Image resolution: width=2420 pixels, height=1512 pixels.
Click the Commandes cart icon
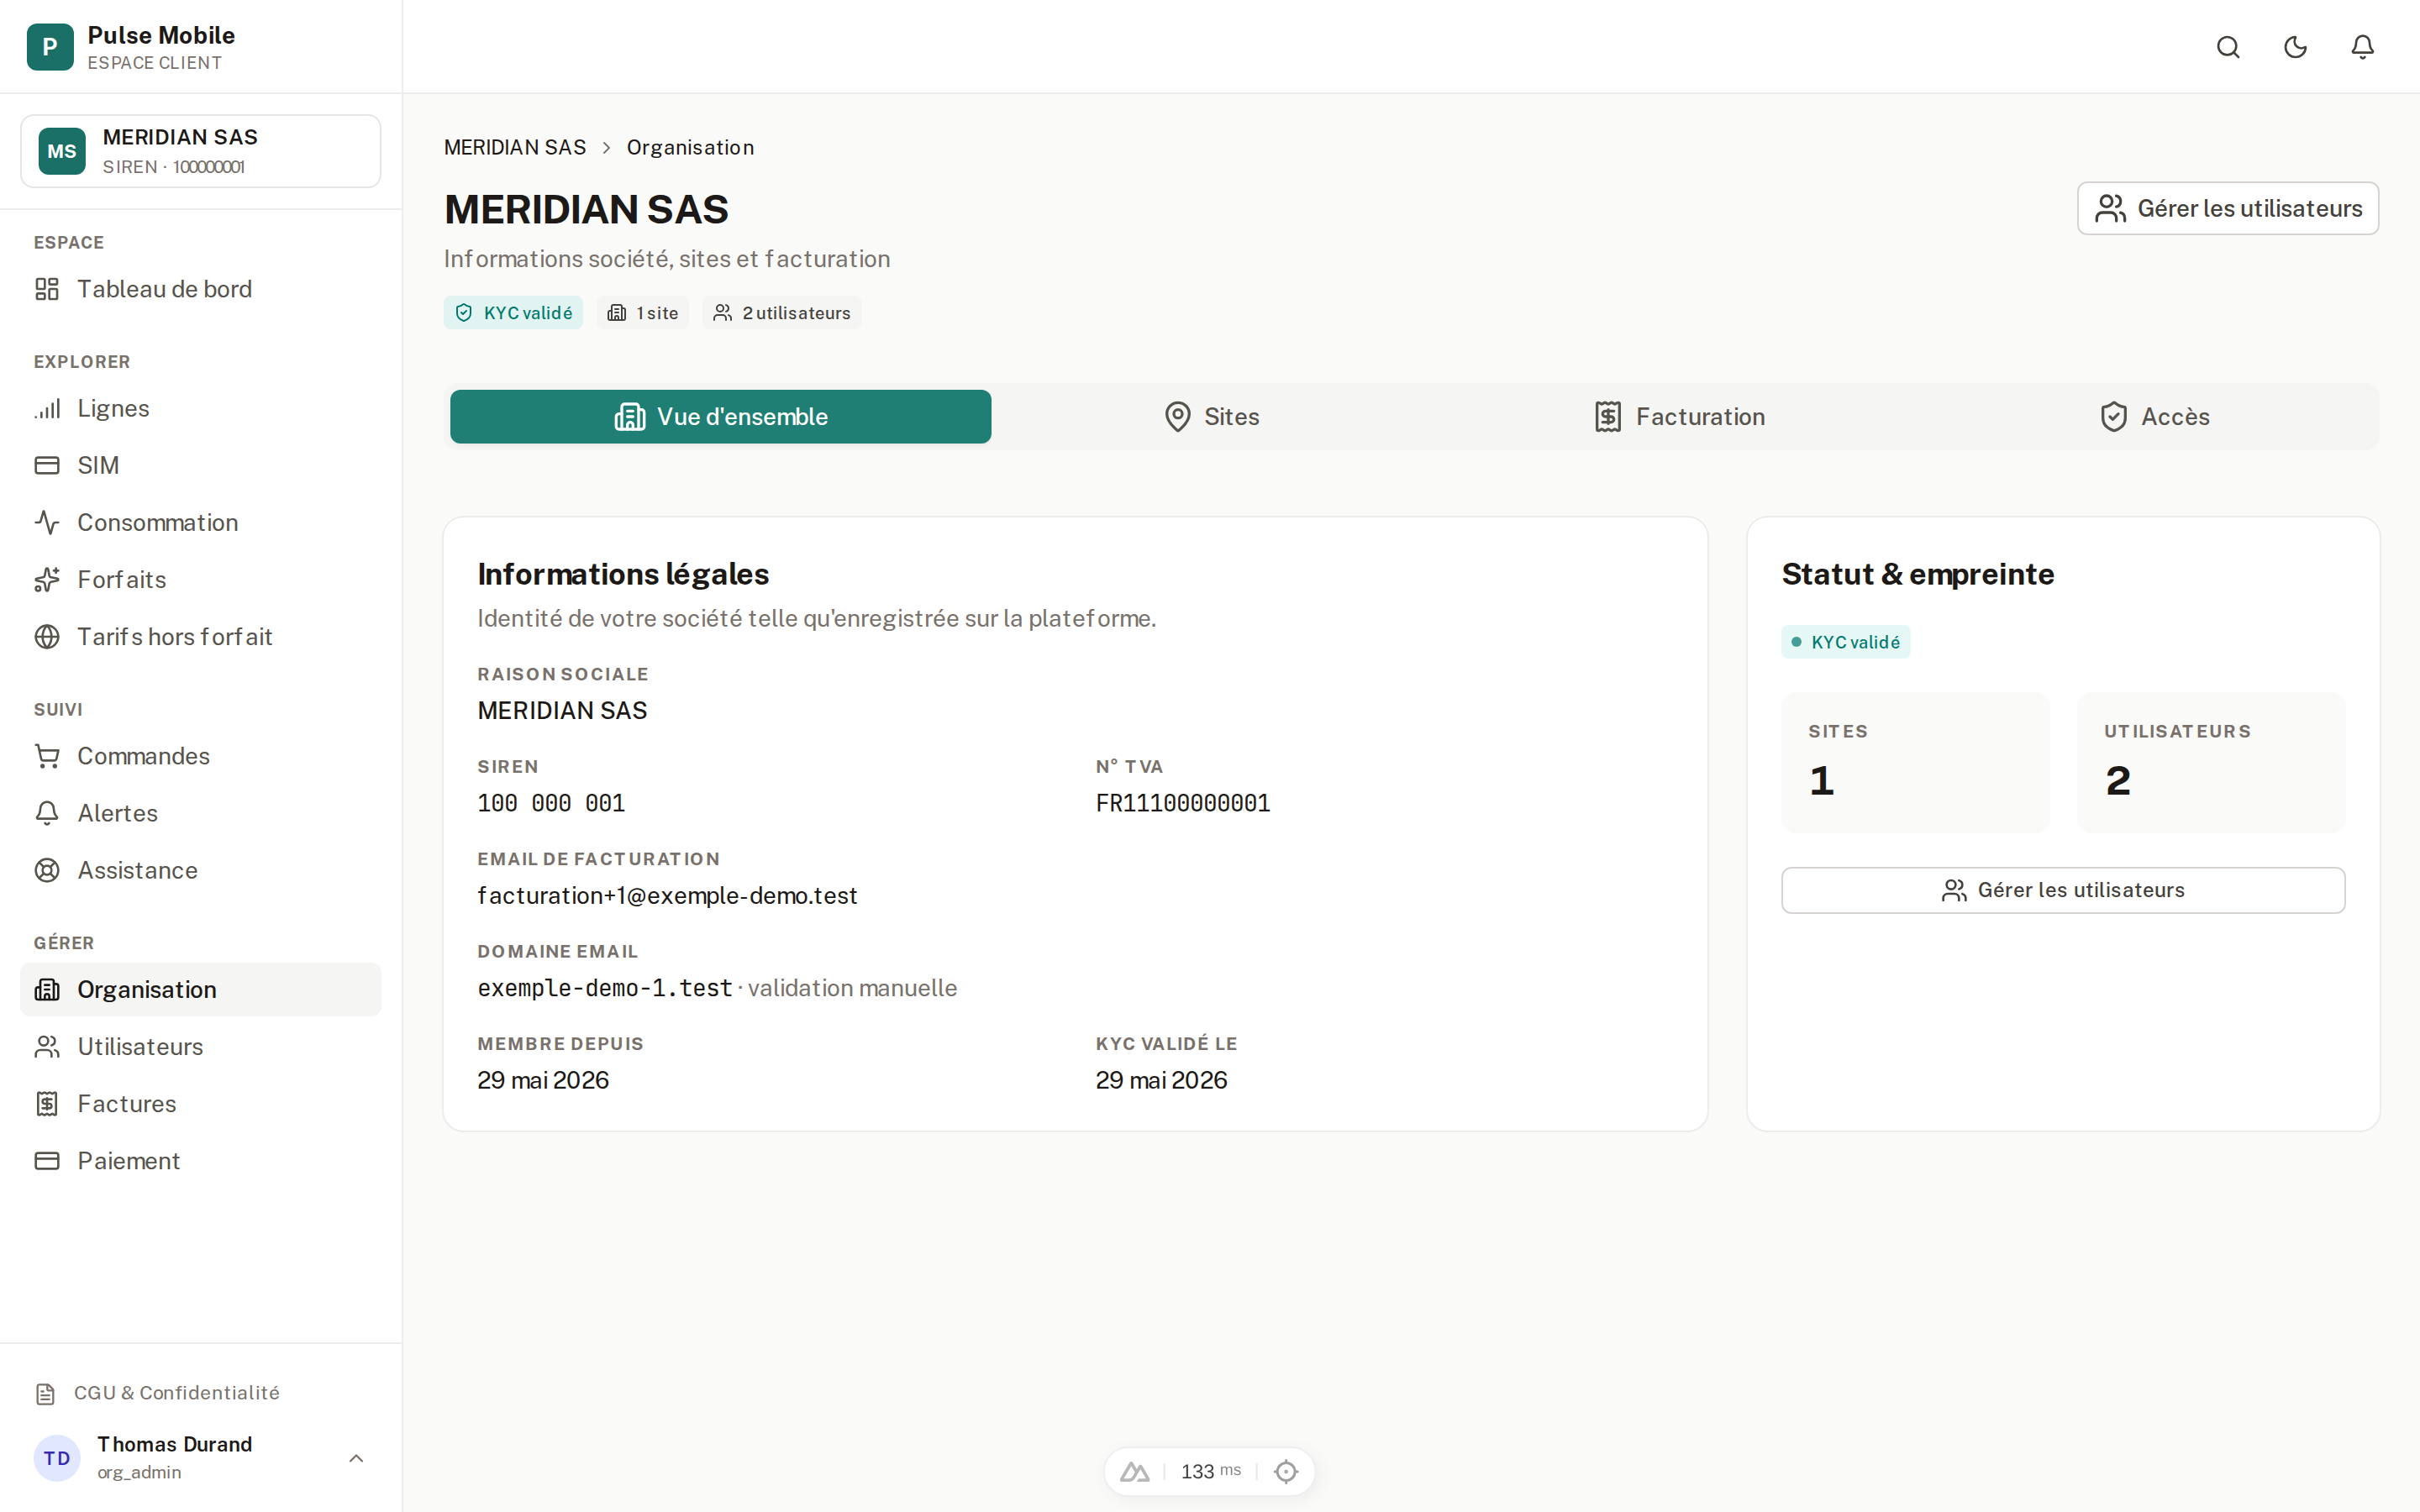[47, 756]
